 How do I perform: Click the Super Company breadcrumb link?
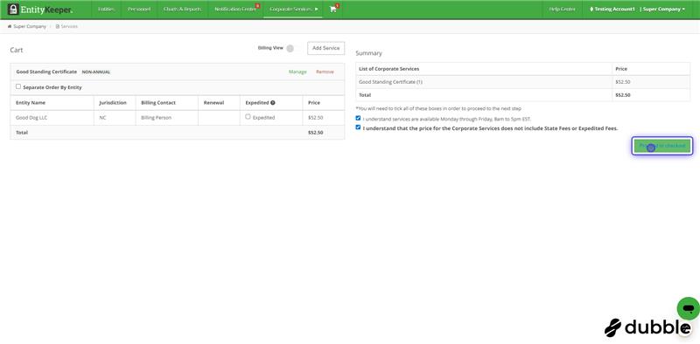click(x=30, y=27)
